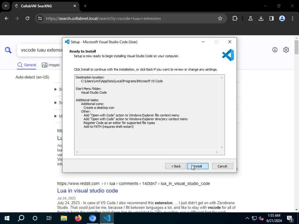Go forward in Chrome browser
This screenshot has height=224, width=299.
click(x=17, y=18)
